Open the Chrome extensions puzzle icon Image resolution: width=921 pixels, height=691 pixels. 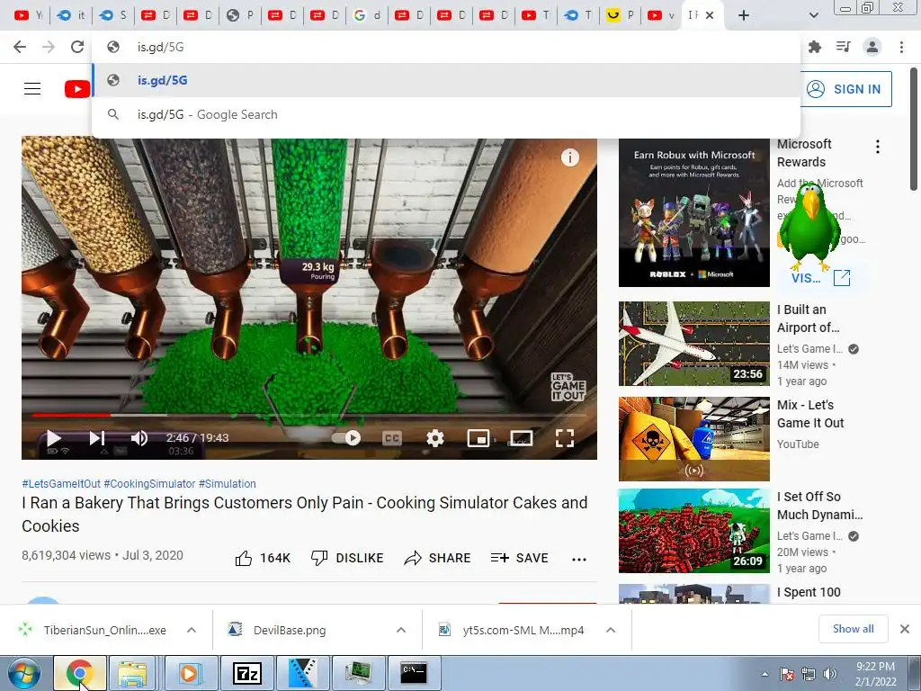tap(815, 47)
